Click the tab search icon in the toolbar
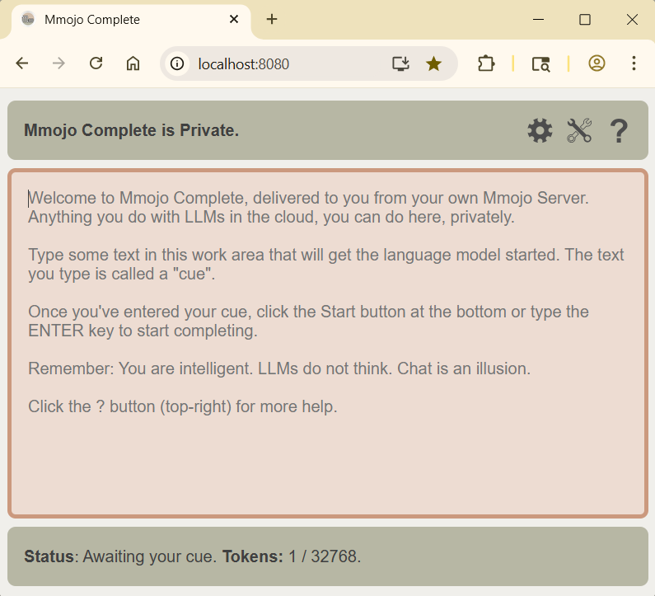The width and height of the screenshot is (655, 596). click(540, 63)
